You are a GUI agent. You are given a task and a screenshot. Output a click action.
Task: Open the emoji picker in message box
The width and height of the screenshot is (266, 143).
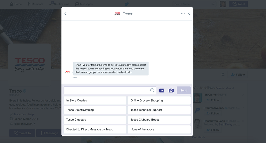[x=152, y=90]
